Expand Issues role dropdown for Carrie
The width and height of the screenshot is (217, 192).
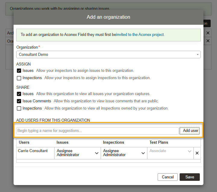point(77,153)
